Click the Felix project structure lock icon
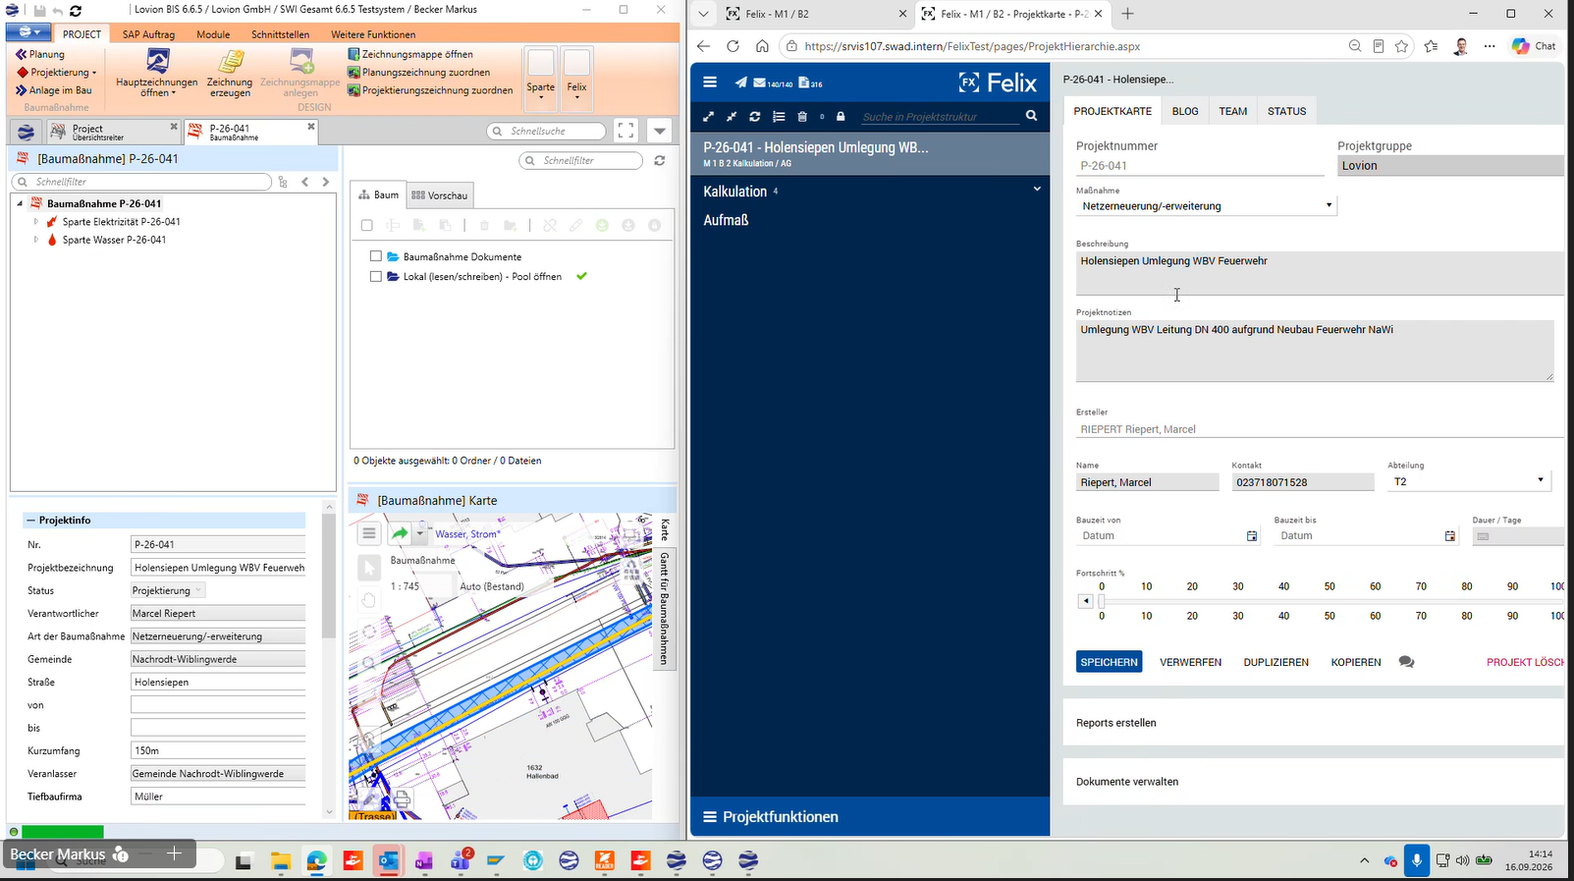 point(841,117)
